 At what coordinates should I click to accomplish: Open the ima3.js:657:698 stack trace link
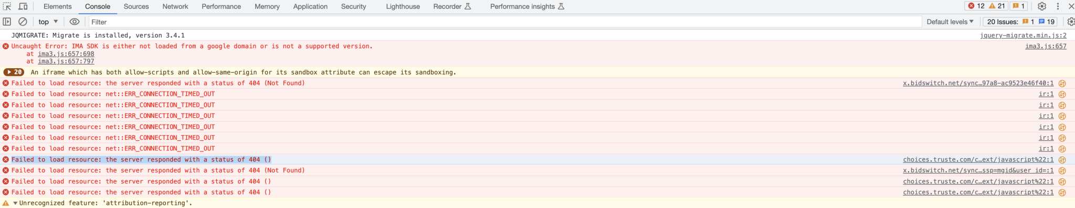coord(66,54)
